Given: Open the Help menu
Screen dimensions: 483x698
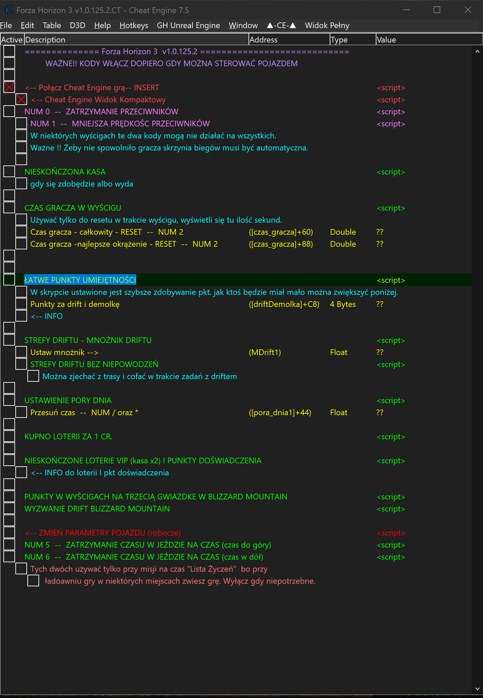Looking at the screenshot, I should pos(102,25).
